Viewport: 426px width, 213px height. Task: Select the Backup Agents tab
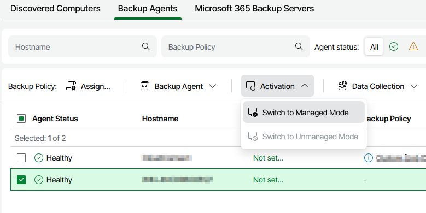(x=148, y=8)
